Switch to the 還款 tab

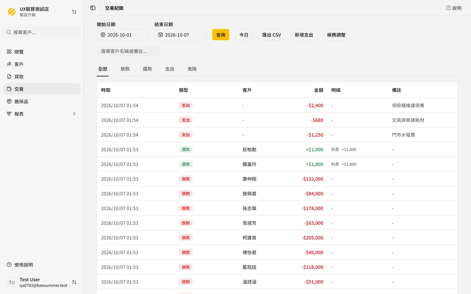tap(147, 69)
